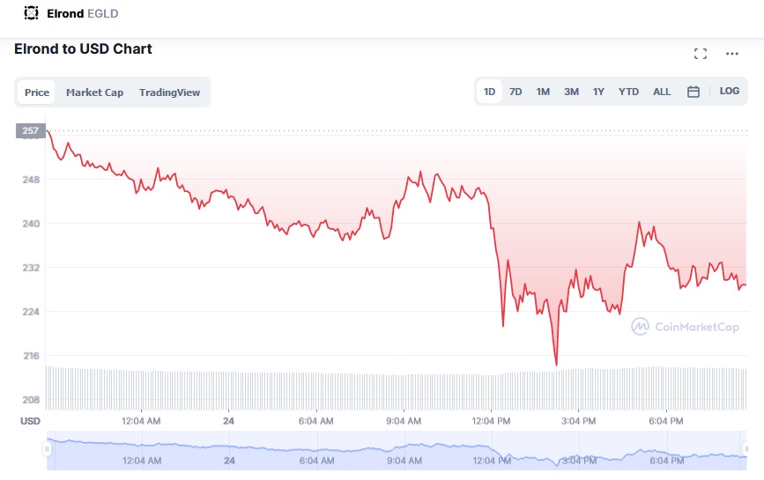
Task: Click the 257 price label on axis
Action: [30, 131]
